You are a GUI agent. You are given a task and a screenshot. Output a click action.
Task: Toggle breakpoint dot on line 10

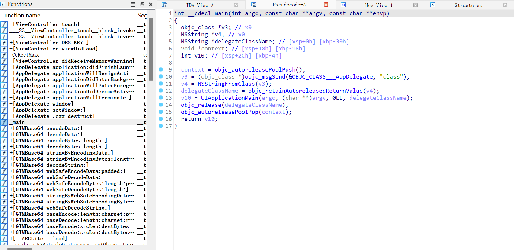pos(161,76)
